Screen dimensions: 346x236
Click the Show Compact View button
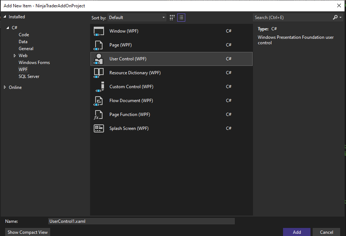[28, 232]
